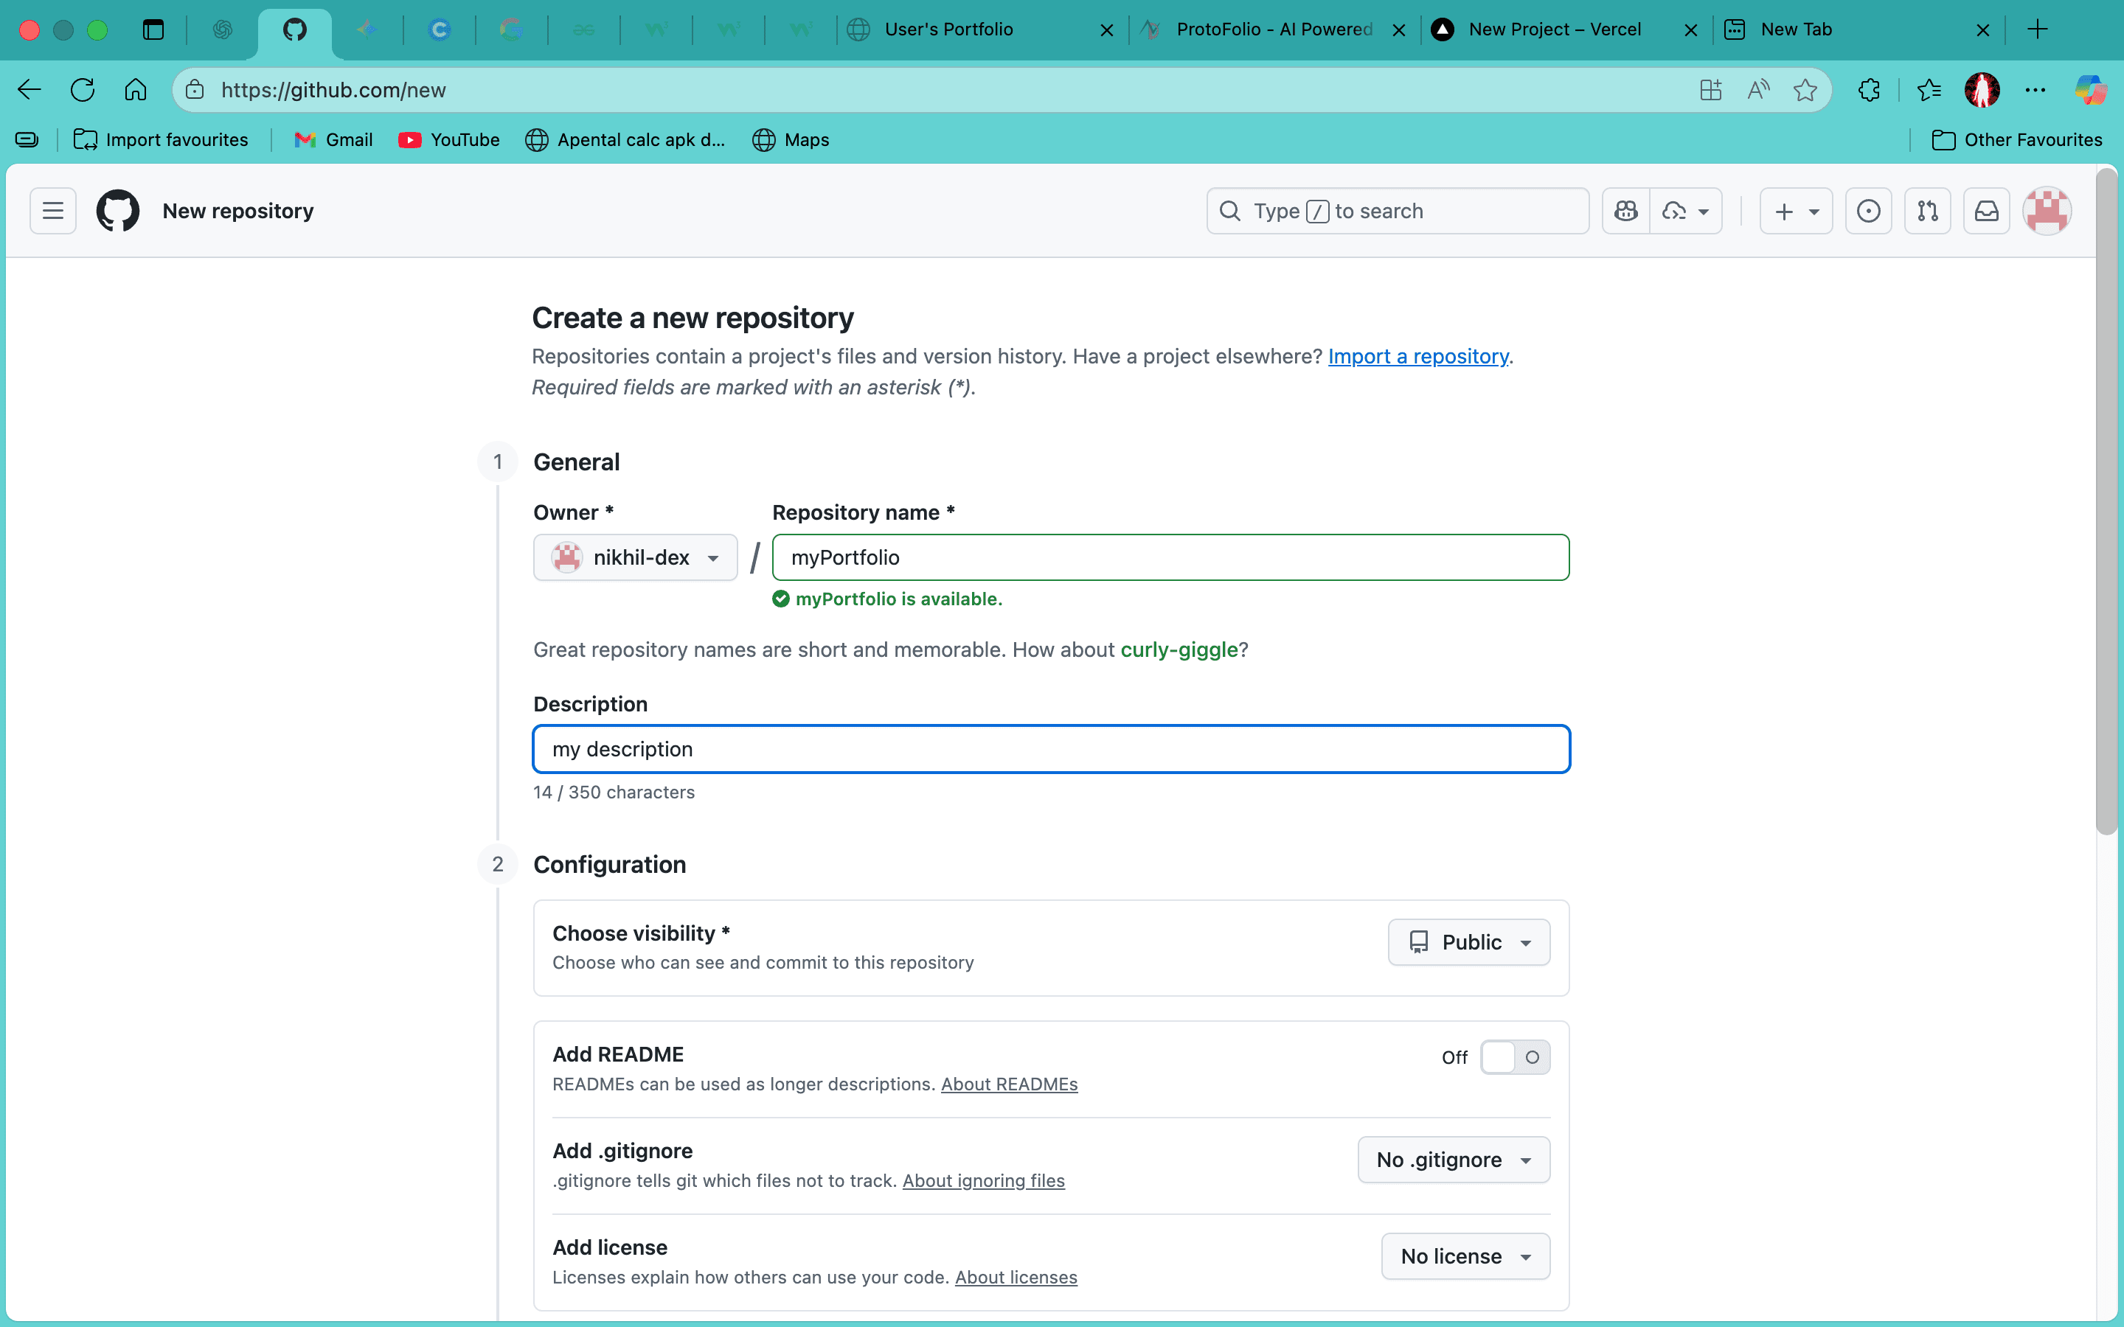Toggle the Add README switch
The width and height of the screenshot is (2124, 1327).
1515,1058
